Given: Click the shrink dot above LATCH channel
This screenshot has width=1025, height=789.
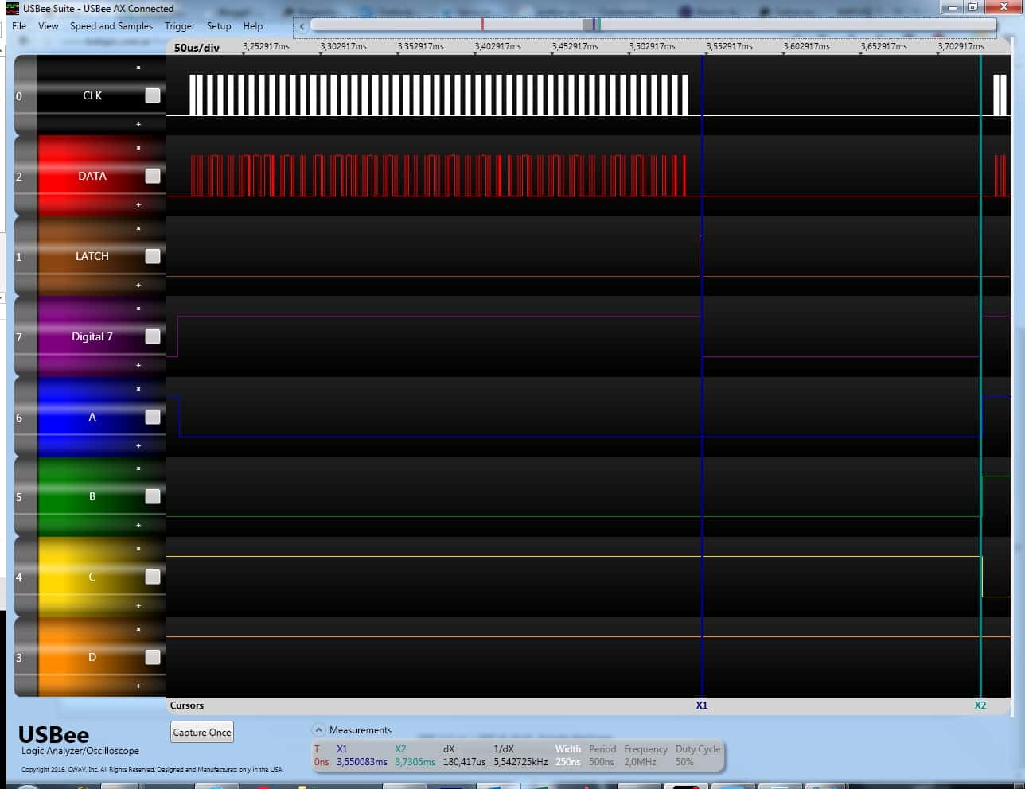Looking at the screenshot, I should 138,228.
